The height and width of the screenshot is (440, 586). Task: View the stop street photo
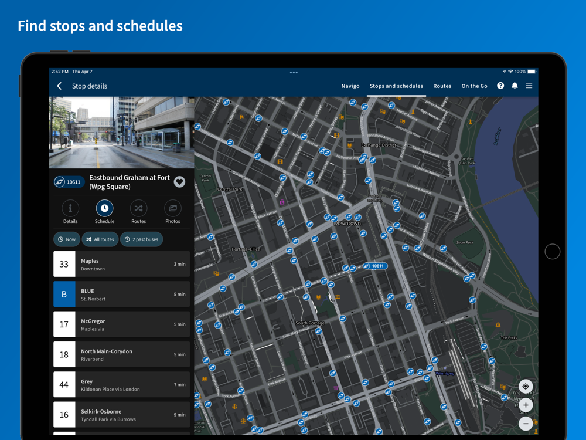122,133
